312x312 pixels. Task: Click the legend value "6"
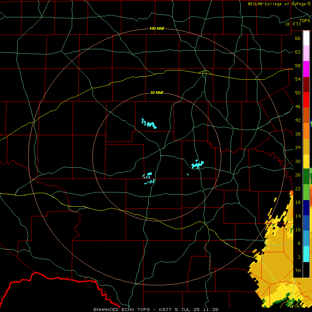(x=299, y=243)
